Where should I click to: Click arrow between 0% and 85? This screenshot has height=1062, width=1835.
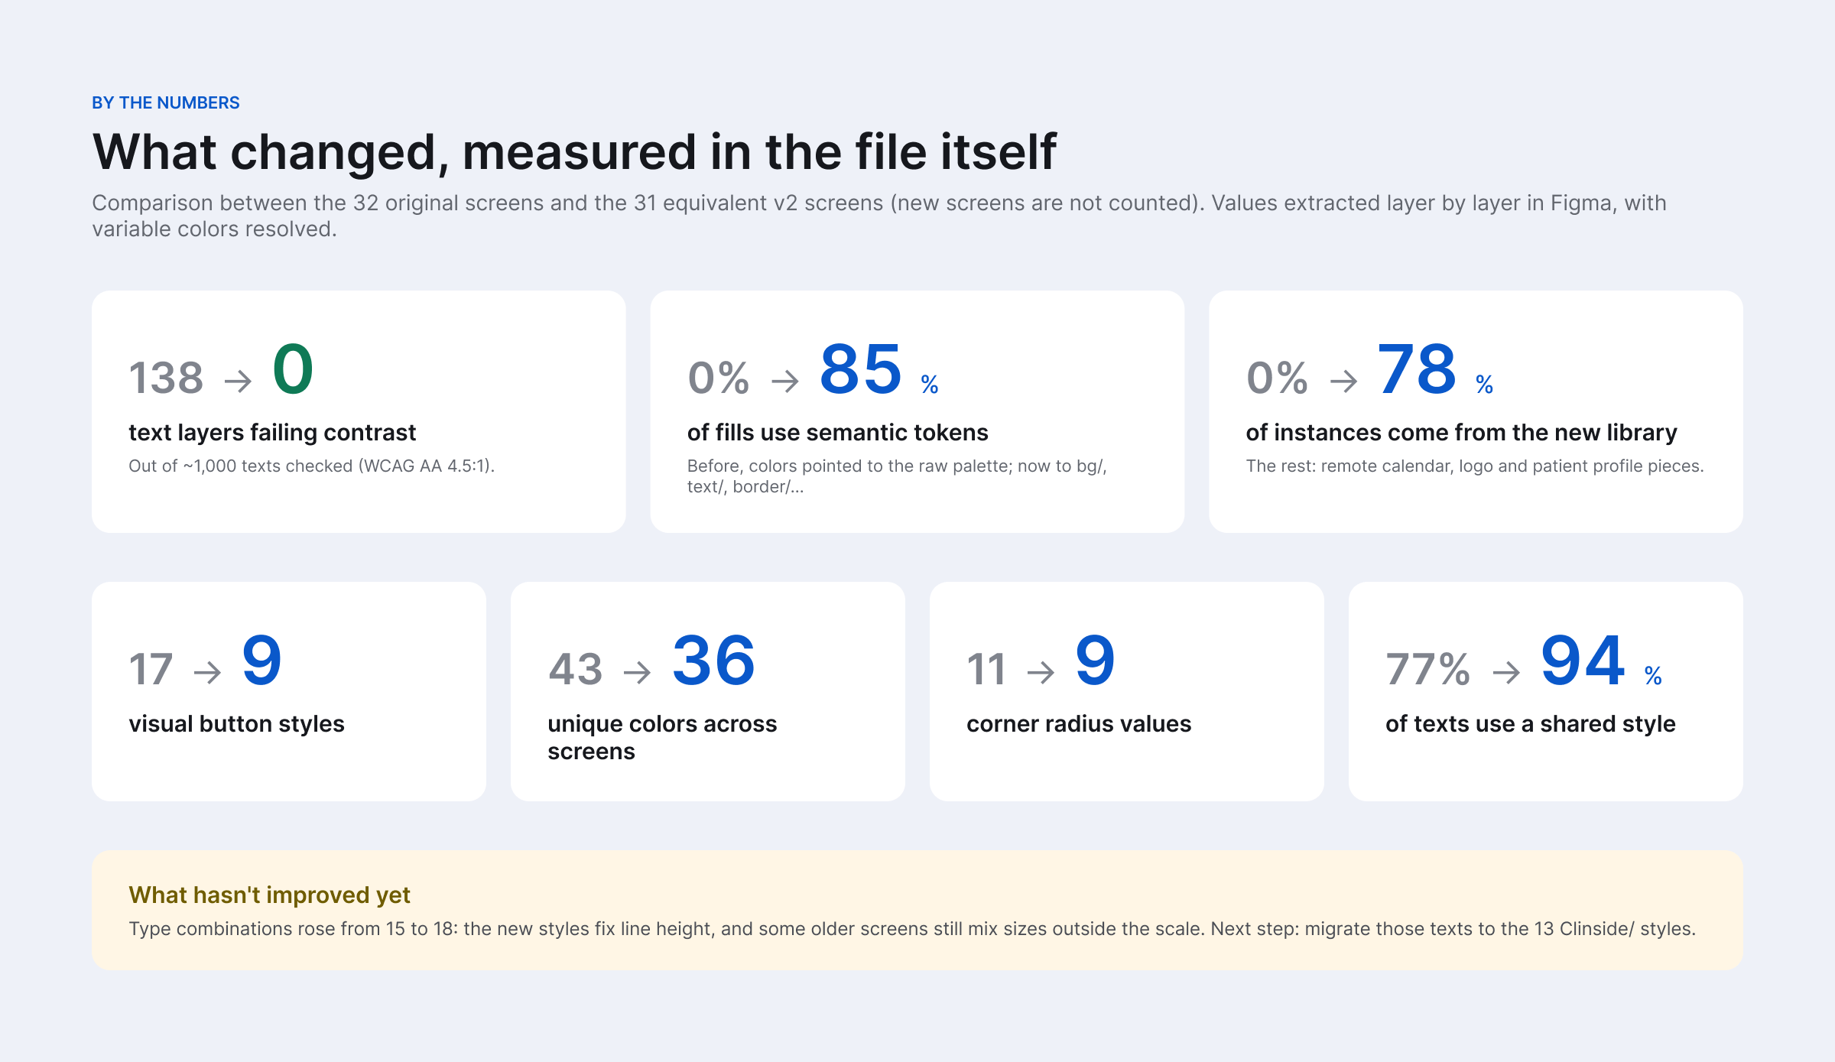tap(785, 381)
